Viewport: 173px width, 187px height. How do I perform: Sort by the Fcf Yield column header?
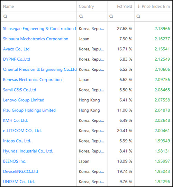coord(125,6)
